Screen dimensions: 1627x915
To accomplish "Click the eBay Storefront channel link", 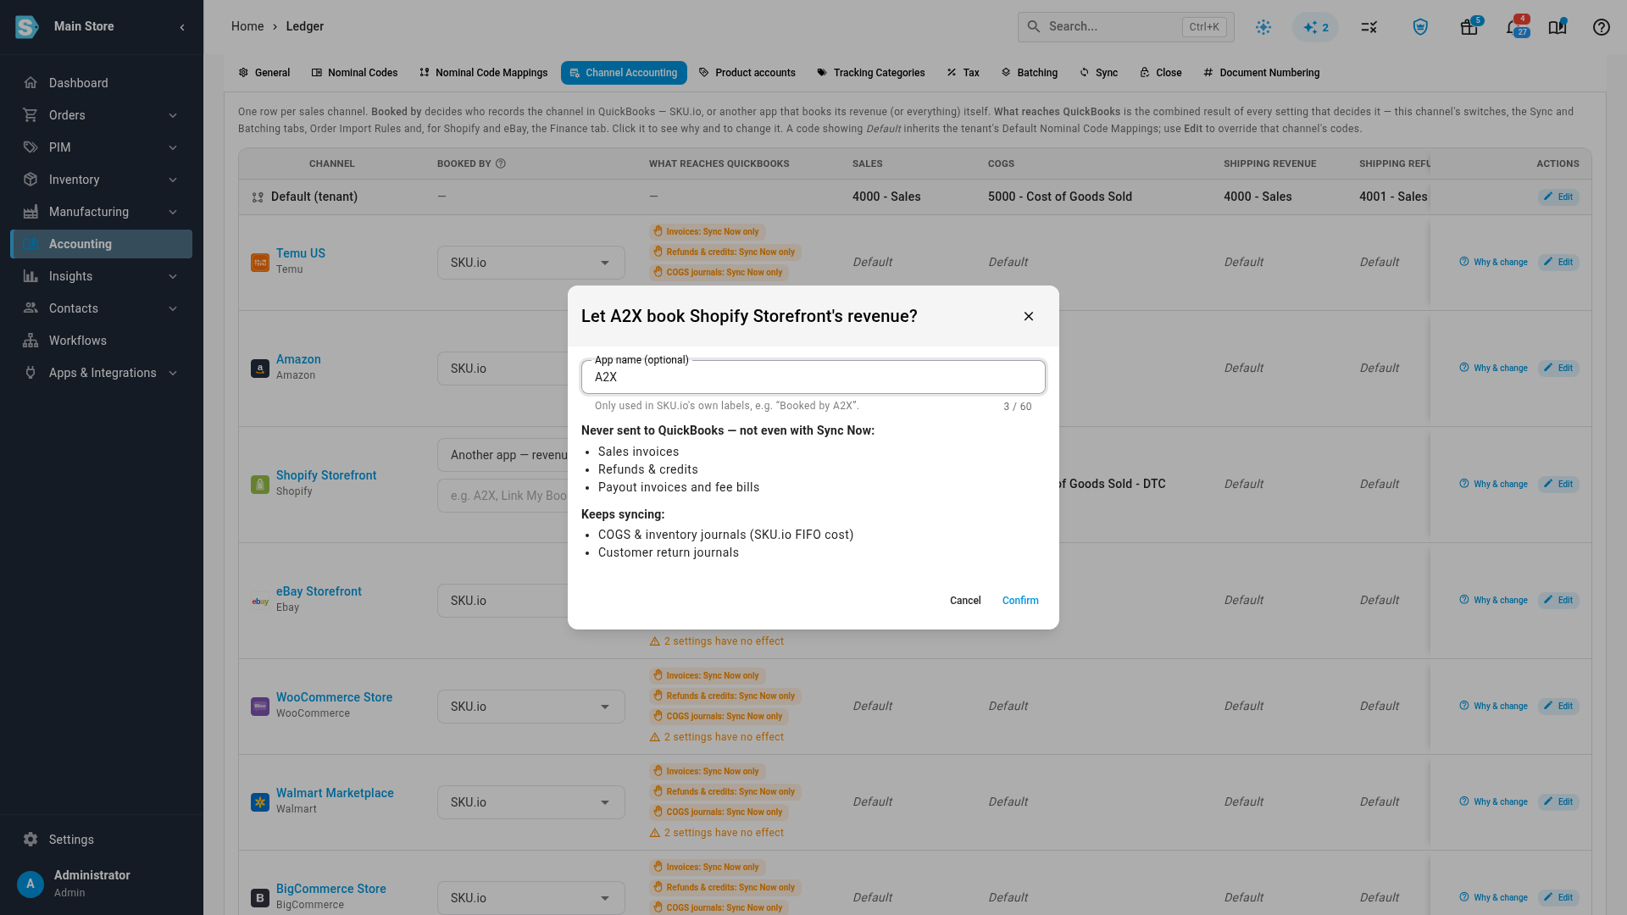I will click(319, 591).
